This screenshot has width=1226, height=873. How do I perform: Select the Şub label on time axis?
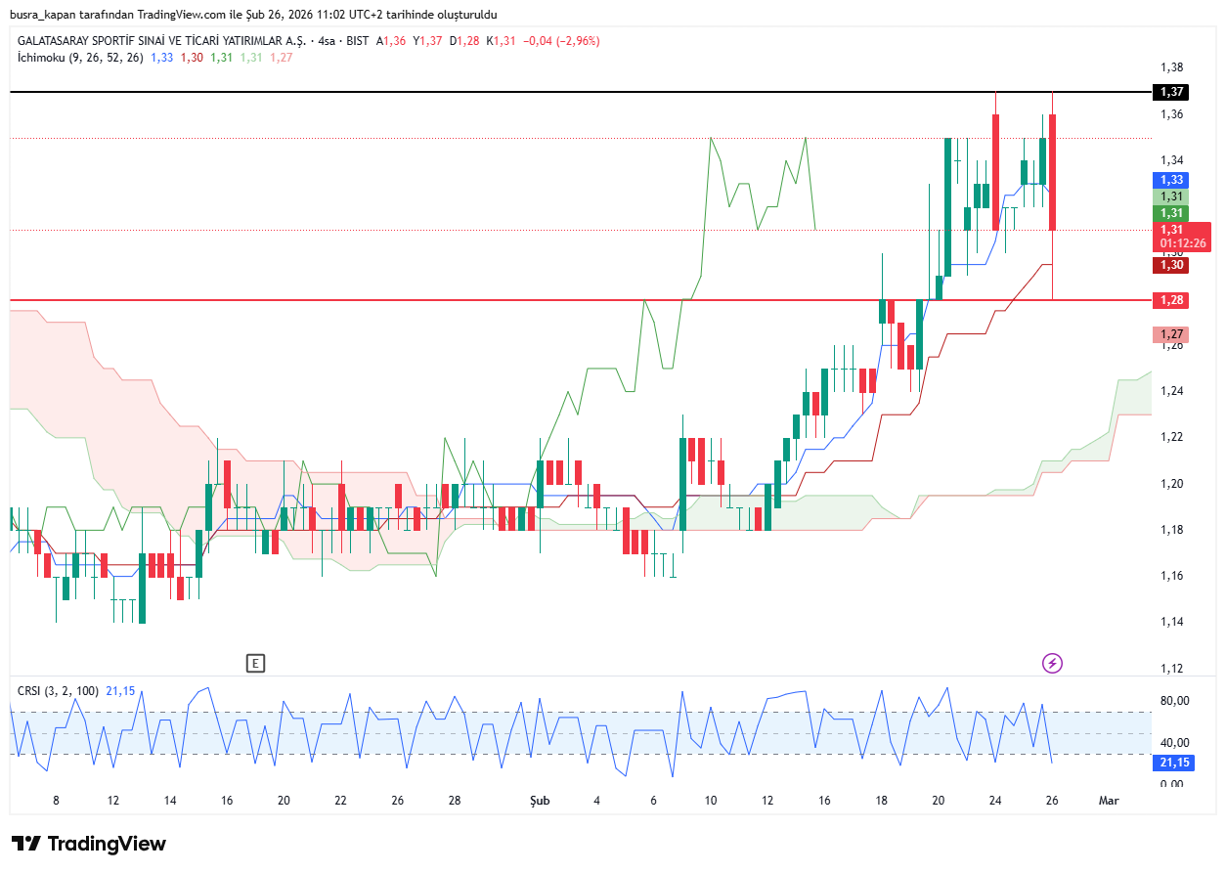tap(540, 801)
